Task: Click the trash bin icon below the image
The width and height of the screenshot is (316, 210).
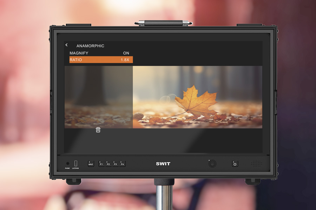Action: click(x=98, y=130)
